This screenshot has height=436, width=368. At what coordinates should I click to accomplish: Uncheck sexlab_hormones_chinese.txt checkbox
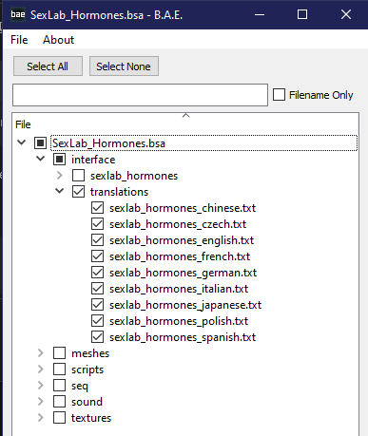(x=97, y=208)
